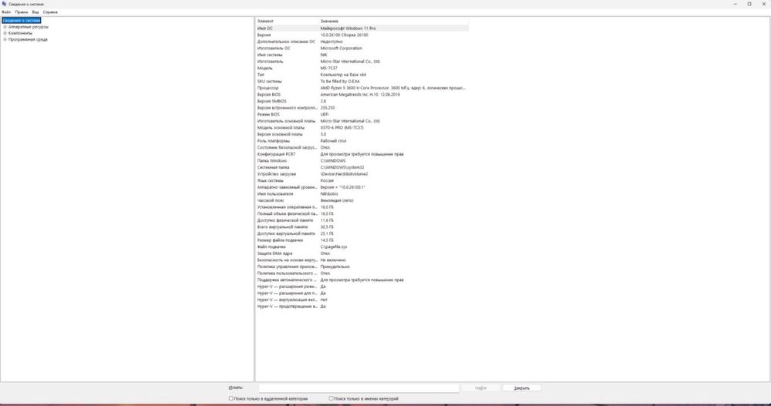Click the AMD Ryzen 5 3600 processor value
771x406 pixels.
pos(393,88)
